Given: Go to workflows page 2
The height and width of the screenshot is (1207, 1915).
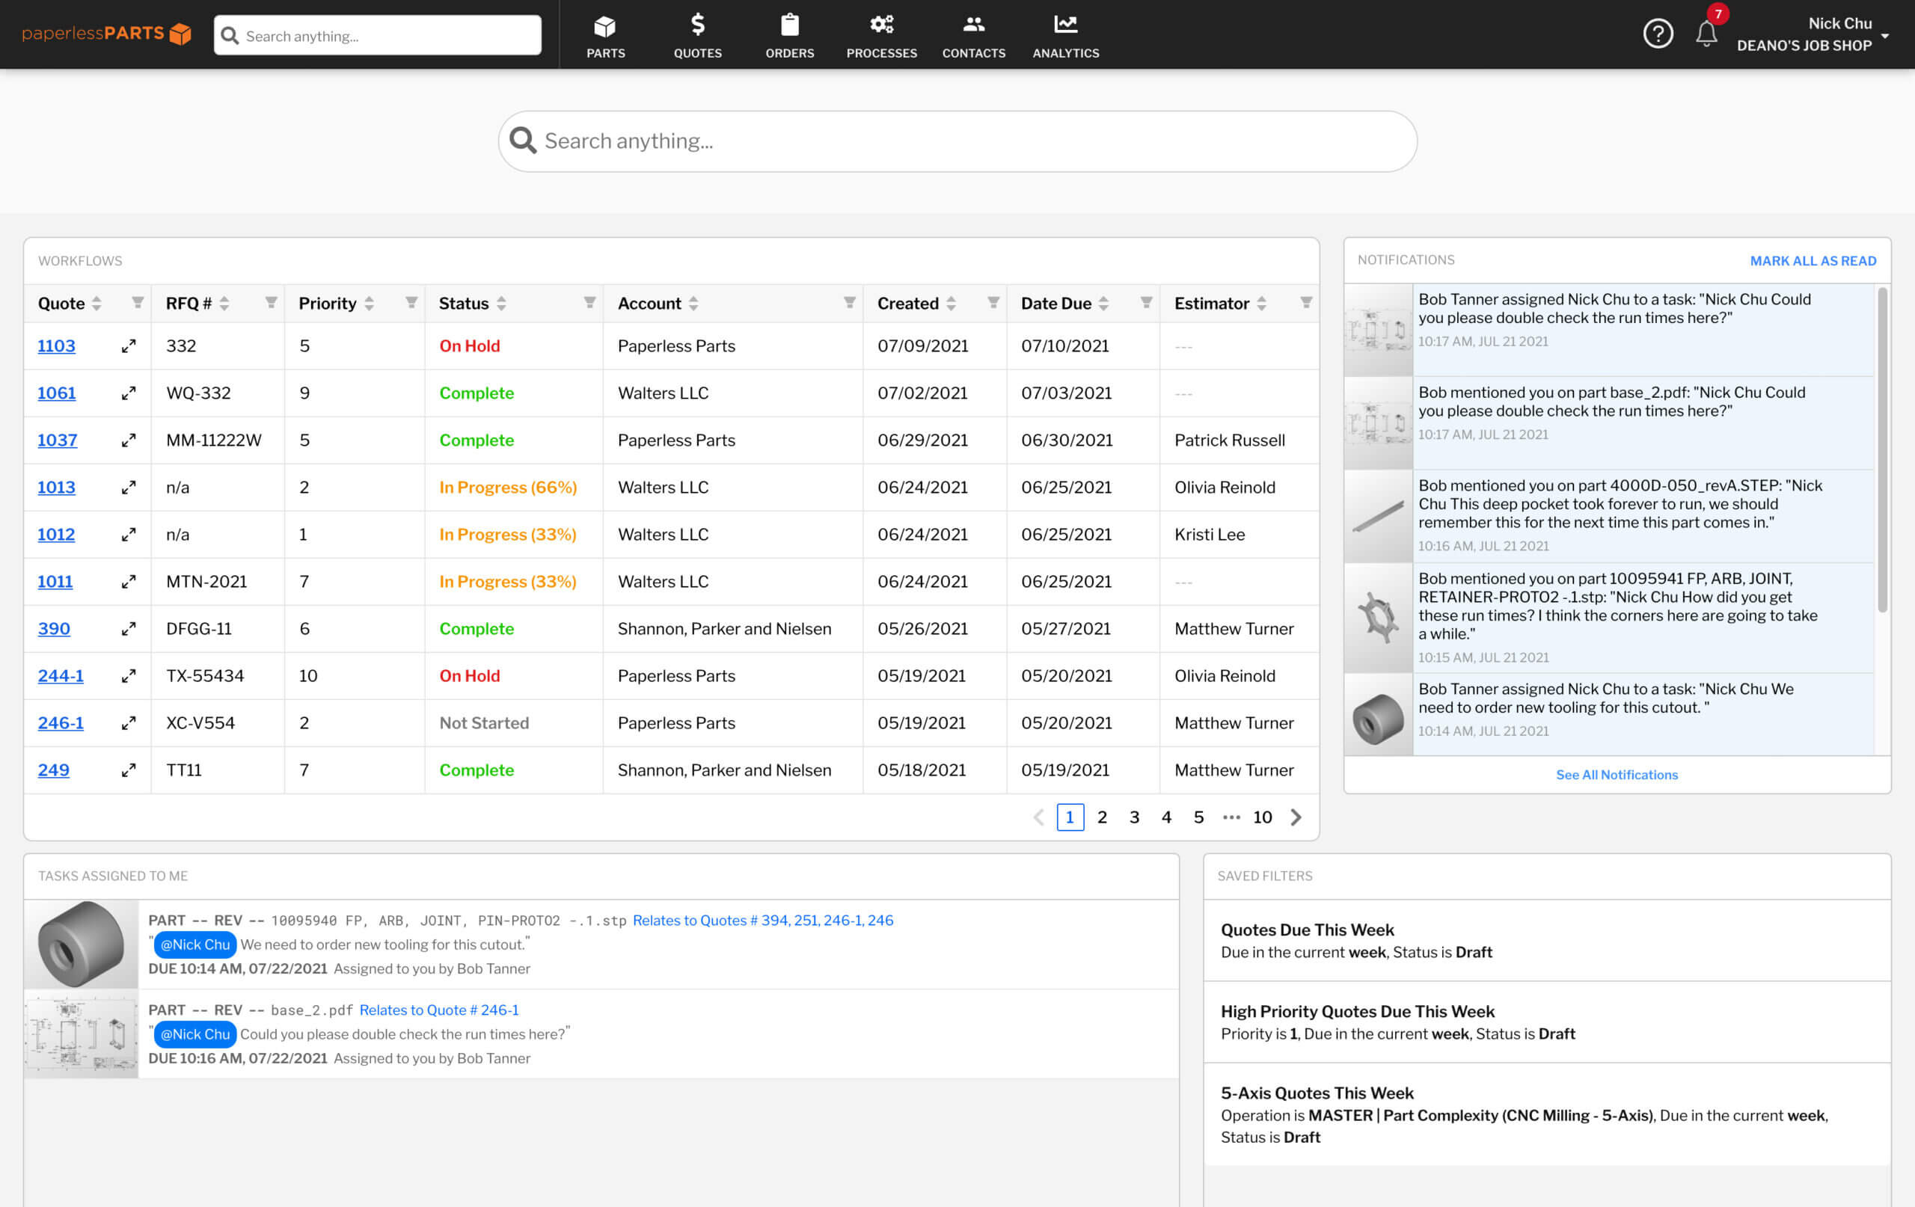Looking at the screenshot, I should pyautogui.click(x=1102, y=817).
